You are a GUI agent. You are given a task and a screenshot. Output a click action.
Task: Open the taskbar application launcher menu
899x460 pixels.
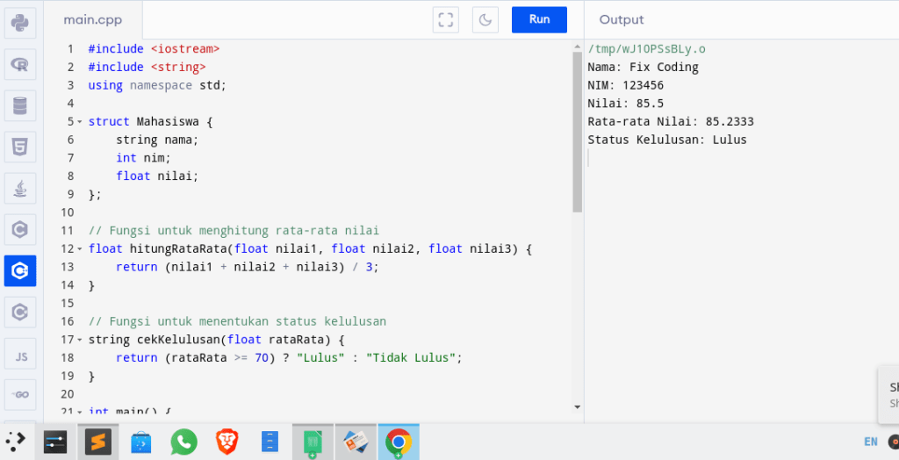pos(16,441)
